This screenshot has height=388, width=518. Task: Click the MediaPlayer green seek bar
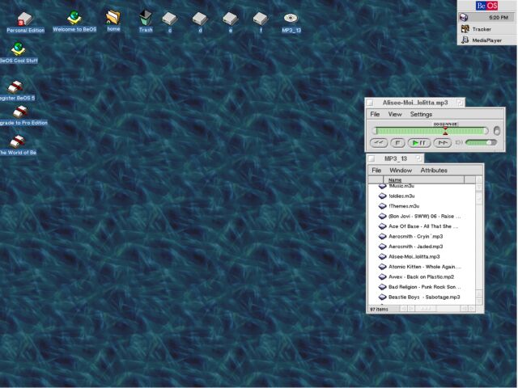431,131
